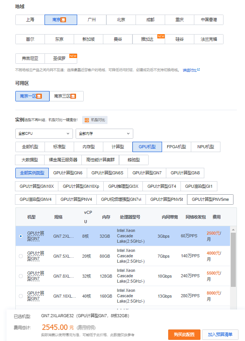
Task: Filter by NPU机型
Action: tap(206, 147)
